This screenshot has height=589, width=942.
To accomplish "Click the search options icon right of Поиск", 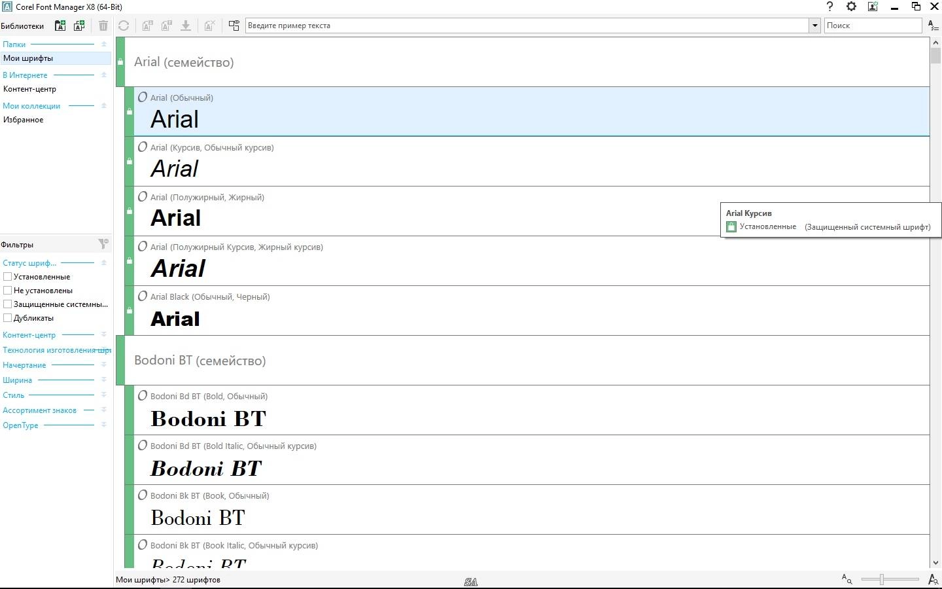I will [933, 26].
